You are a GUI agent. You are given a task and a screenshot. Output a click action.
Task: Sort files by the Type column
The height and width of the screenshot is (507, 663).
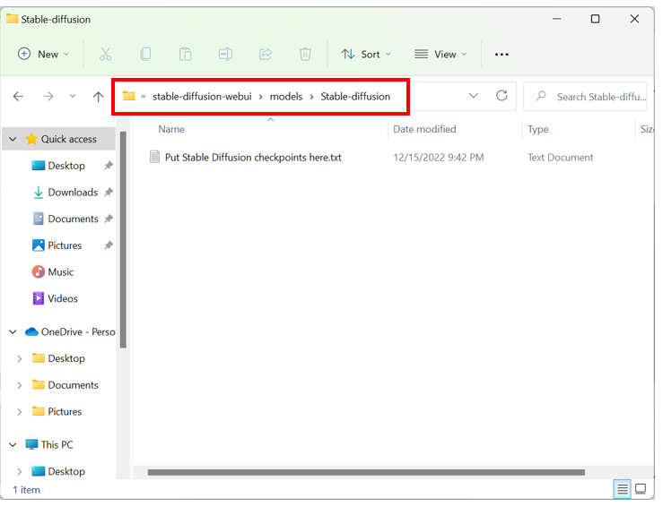tap(537, 129)
